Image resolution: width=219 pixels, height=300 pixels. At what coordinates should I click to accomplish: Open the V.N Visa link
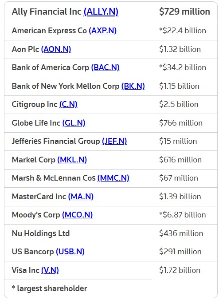pos(50,270)
